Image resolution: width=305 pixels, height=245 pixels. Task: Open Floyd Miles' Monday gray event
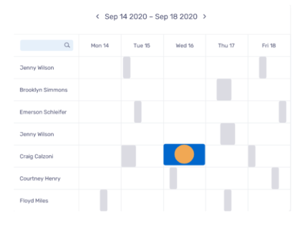point(103,200)
